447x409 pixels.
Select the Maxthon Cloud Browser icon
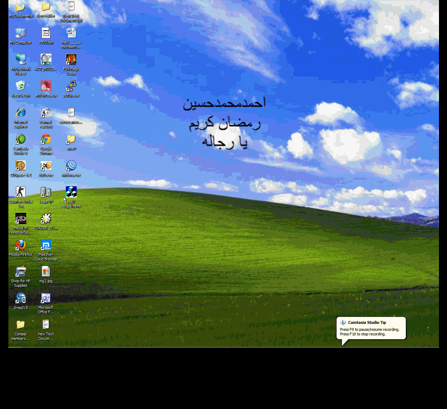point(46,245)
